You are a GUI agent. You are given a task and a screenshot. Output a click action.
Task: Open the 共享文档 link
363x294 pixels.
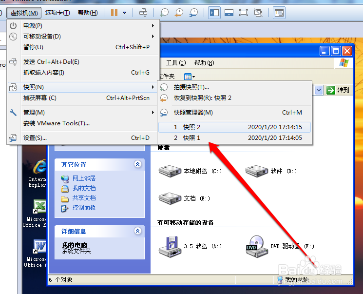pos(84,198)
